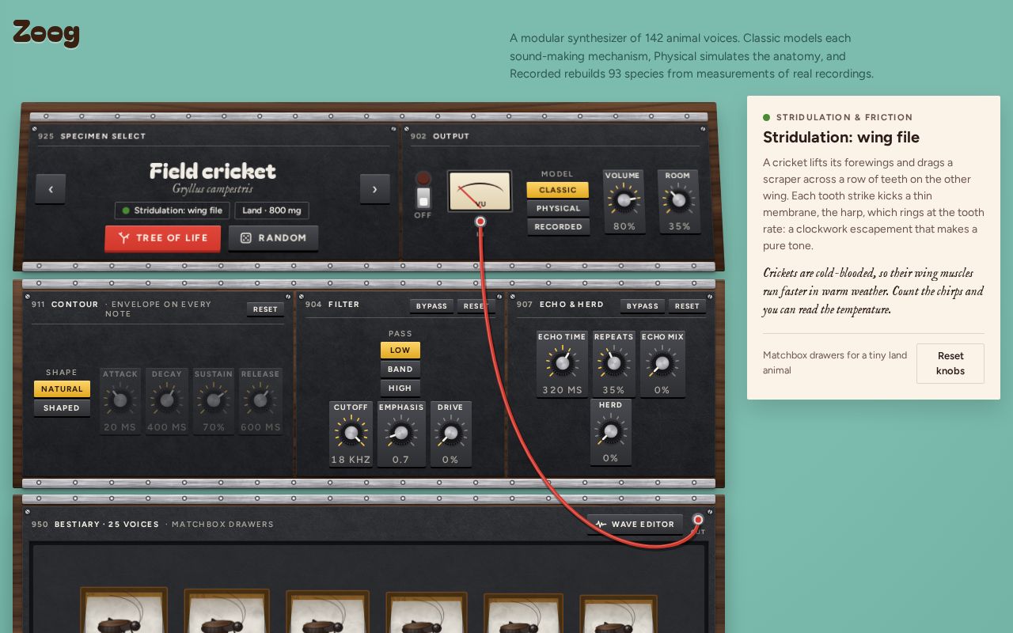Click the Attack knob
The height and width of the screenshot is (633, 1013).
[x=120, y=400]
